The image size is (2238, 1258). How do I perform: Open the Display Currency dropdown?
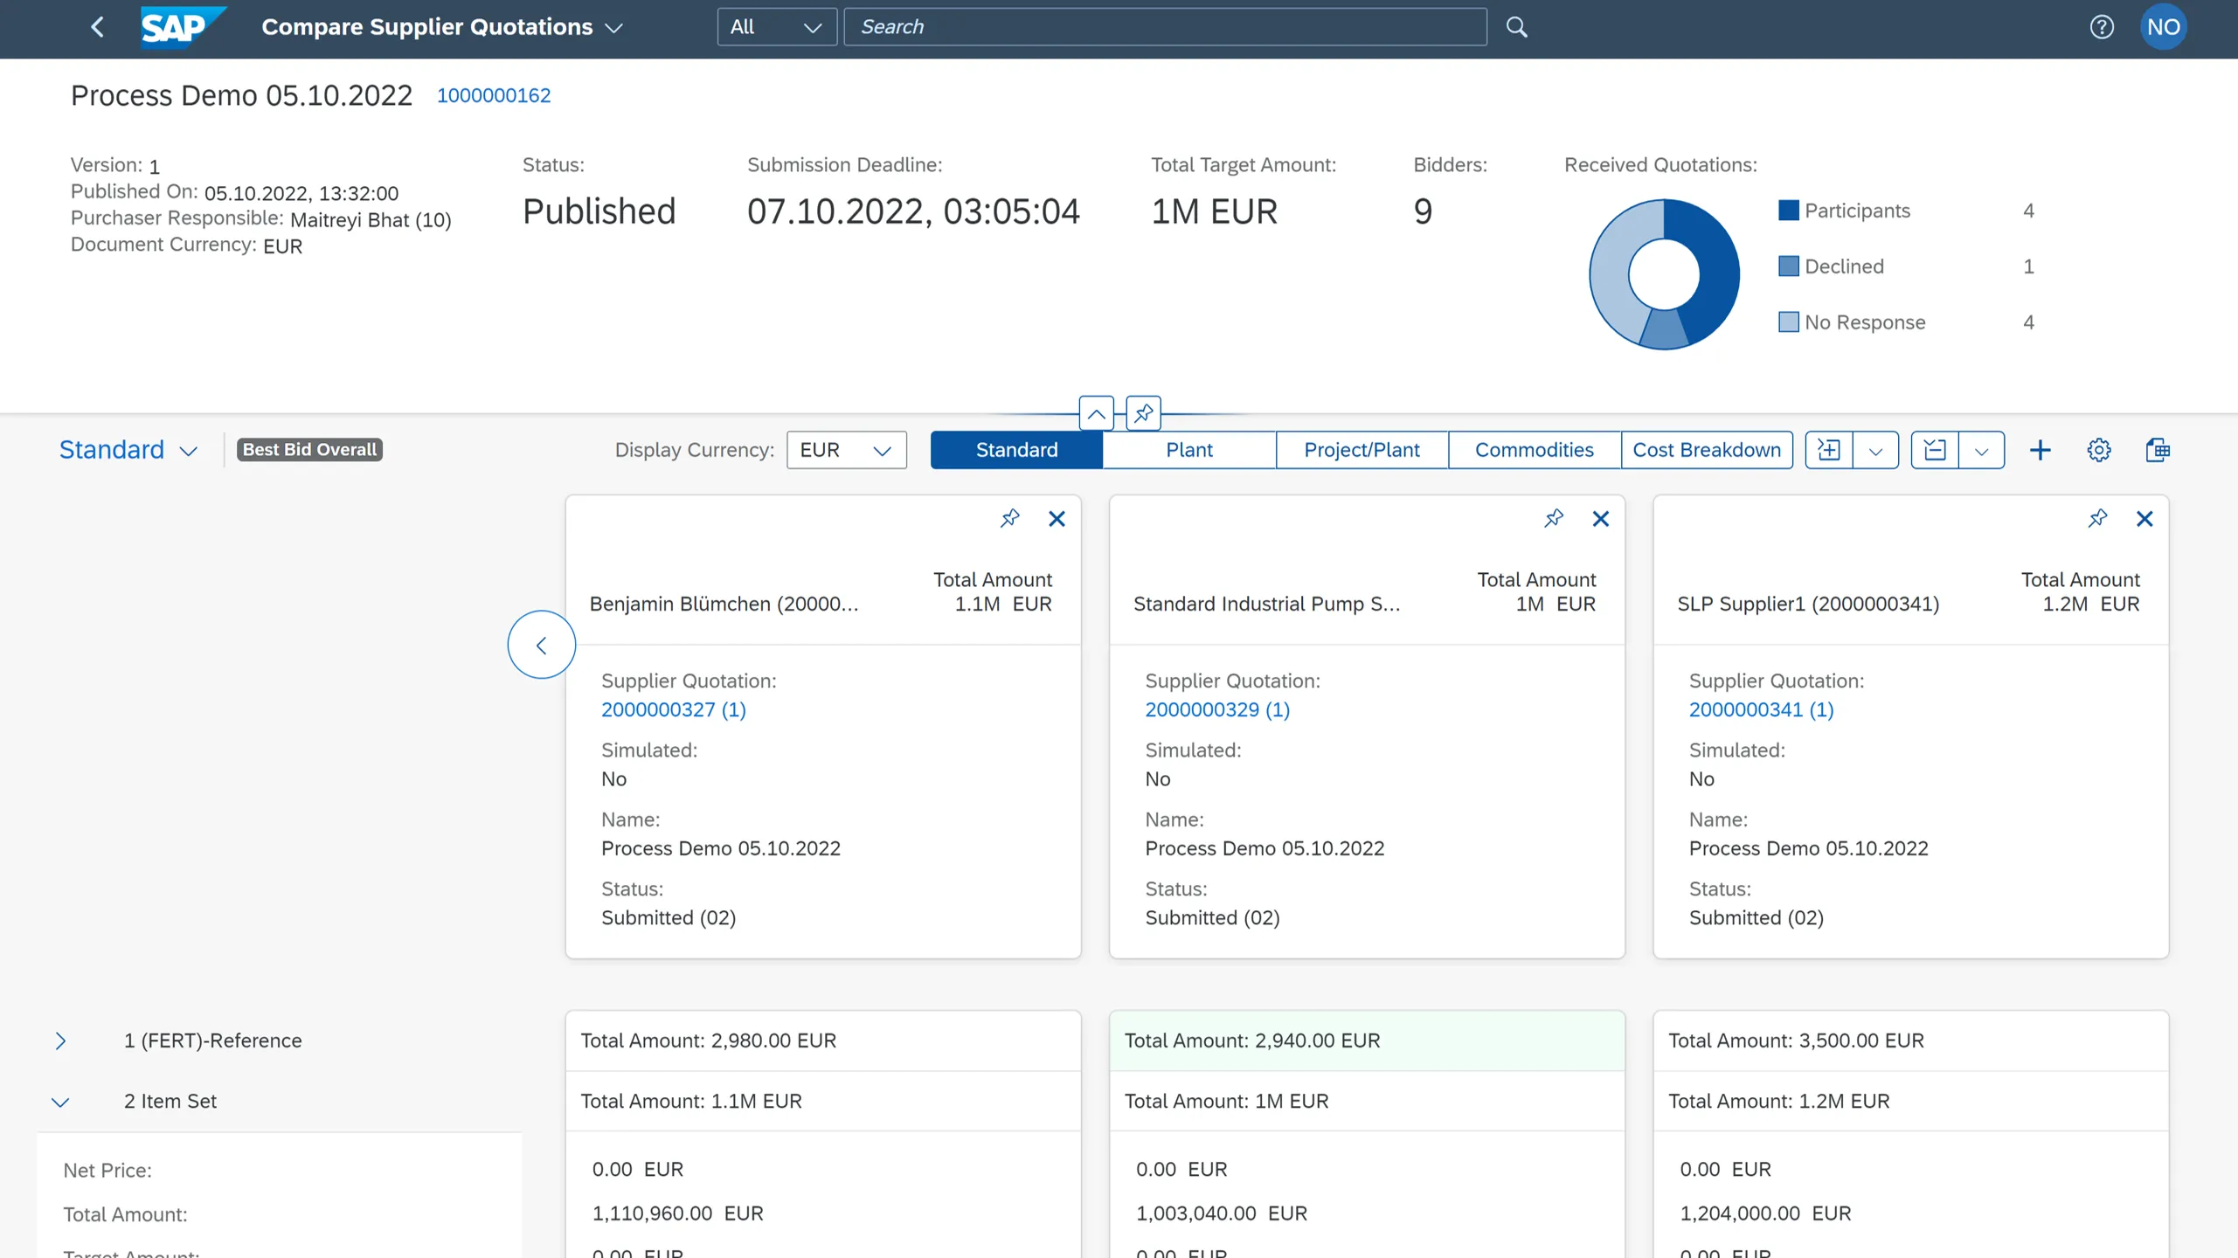(880, 449)
